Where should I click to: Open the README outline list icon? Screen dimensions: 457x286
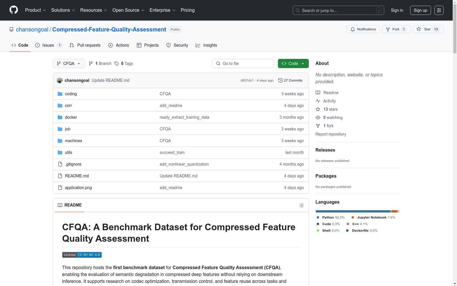(x=301, y=205)
